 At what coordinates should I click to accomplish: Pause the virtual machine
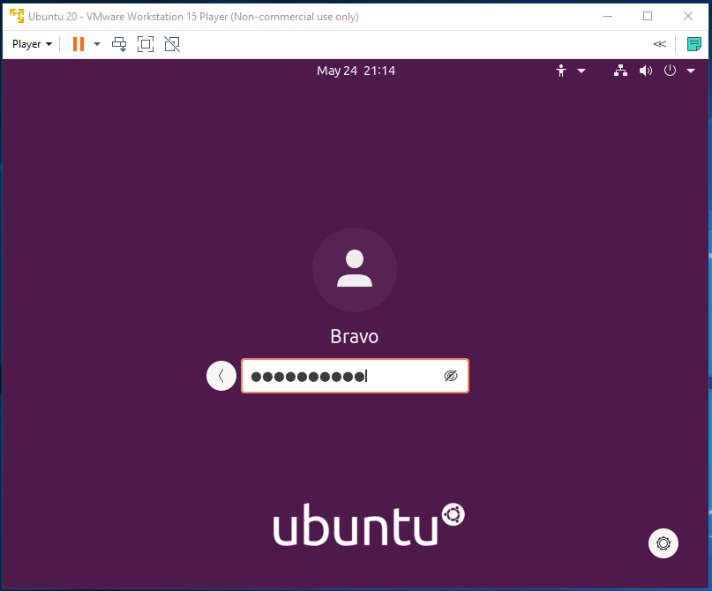(x=79, y=44)
